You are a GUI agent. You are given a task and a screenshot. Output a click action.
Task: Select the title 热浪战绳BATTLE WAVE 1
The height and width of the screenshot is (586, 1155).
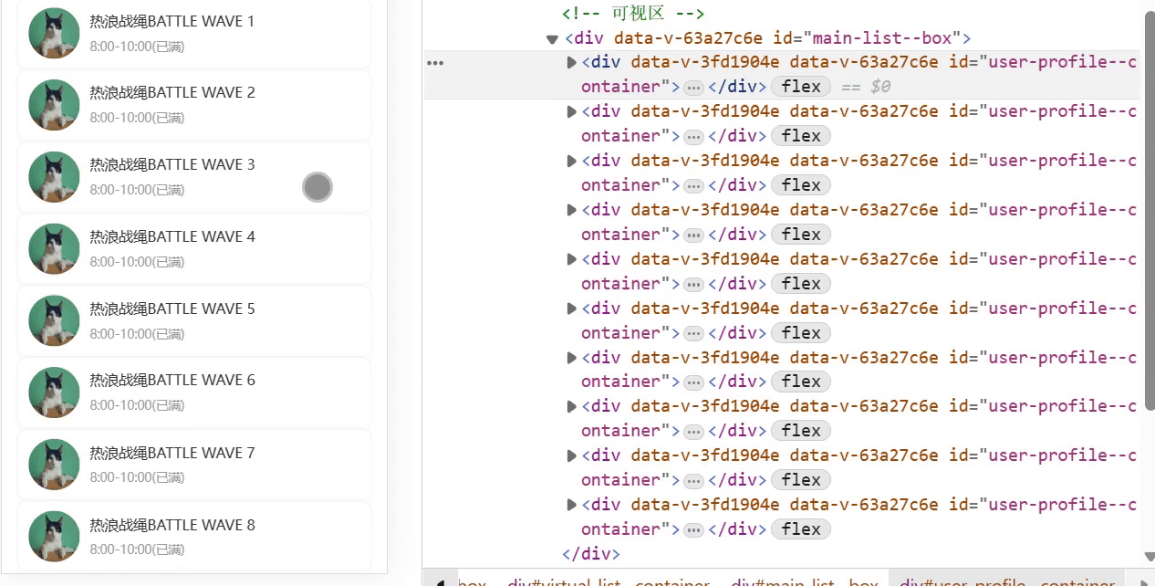pyautogui.click(x=172, y=21)
